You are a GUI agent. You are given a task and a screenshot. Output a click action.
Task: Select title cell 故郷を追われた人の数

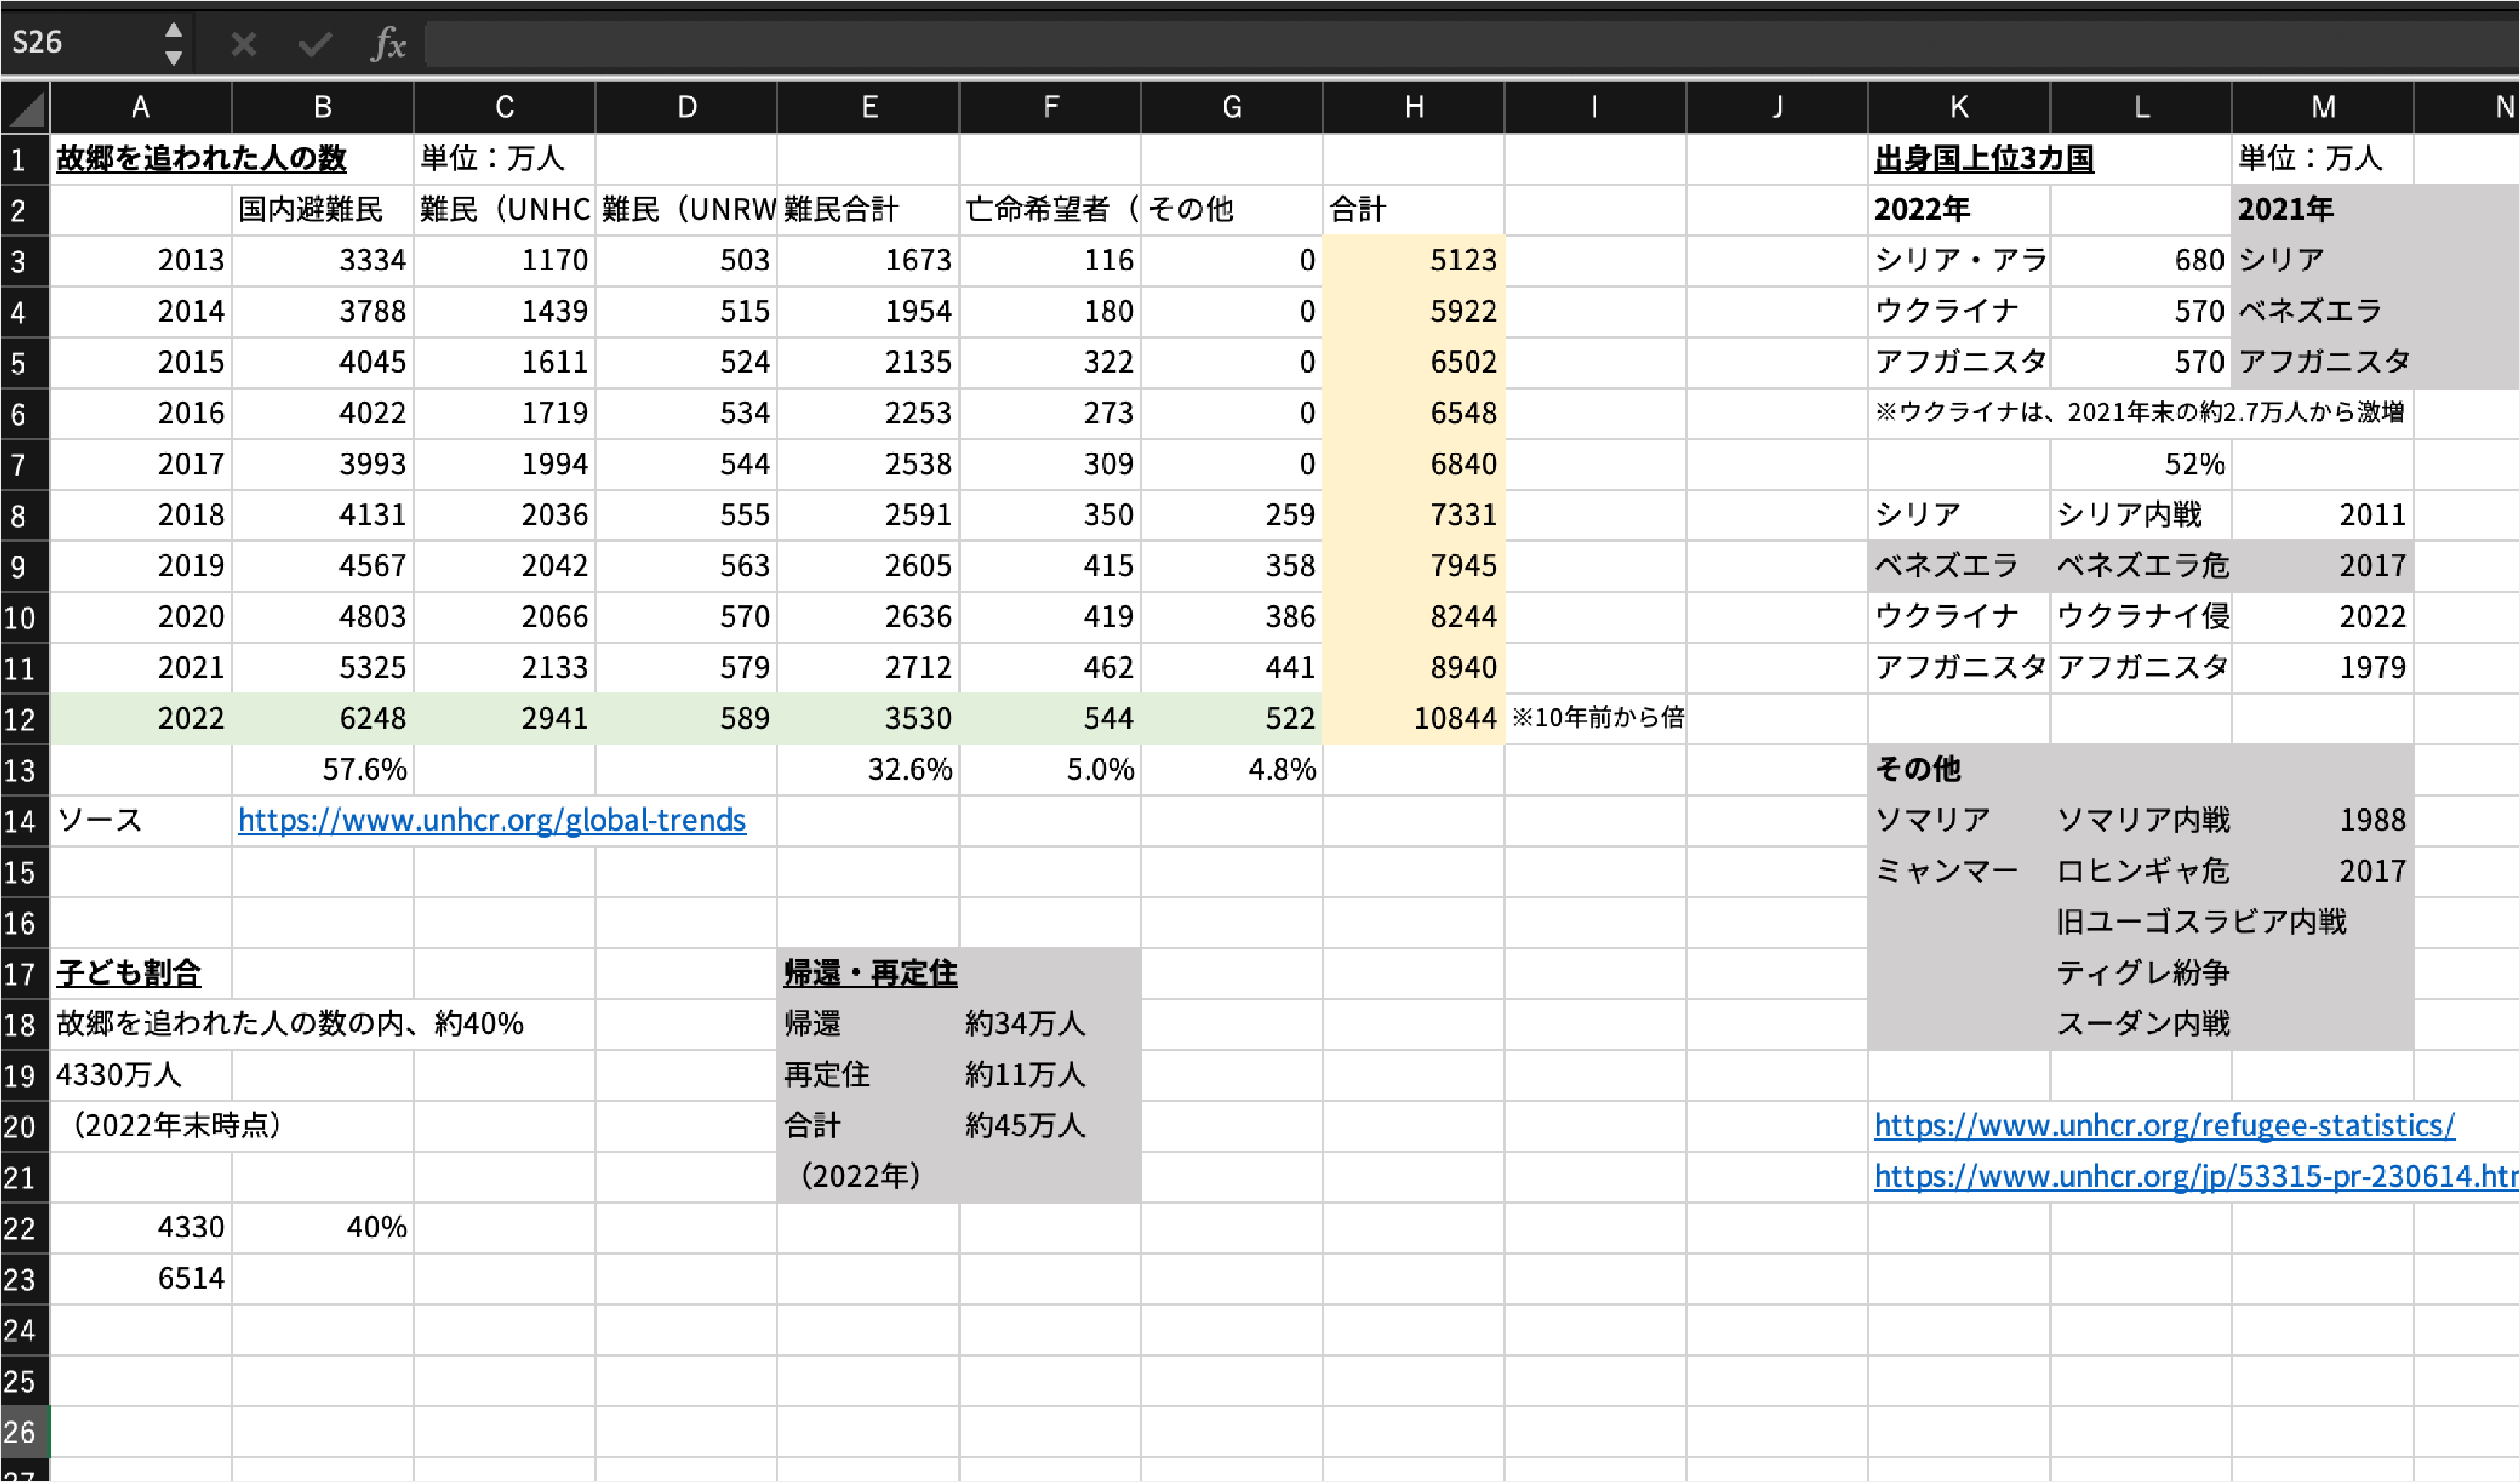point(201,159)
